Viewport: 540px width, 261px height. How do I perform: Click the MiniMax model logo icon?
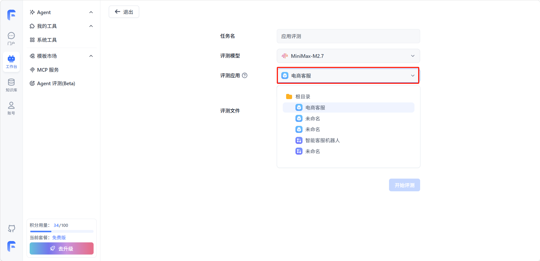285,56
